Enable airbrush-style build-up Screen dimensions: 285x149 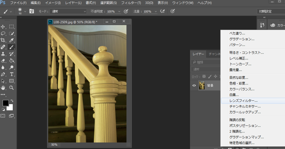pyautogui.click(x=162, y=11)
